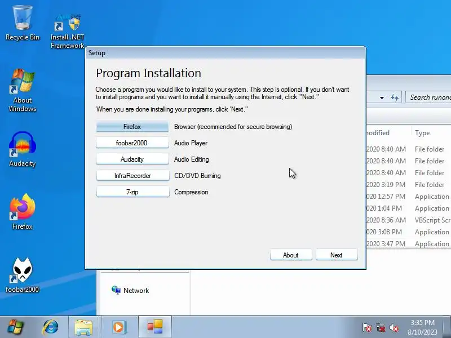Install foobar2000 audio player
Image resolution: width=451 pixels, height=338 pixels.
click(132, 143)
